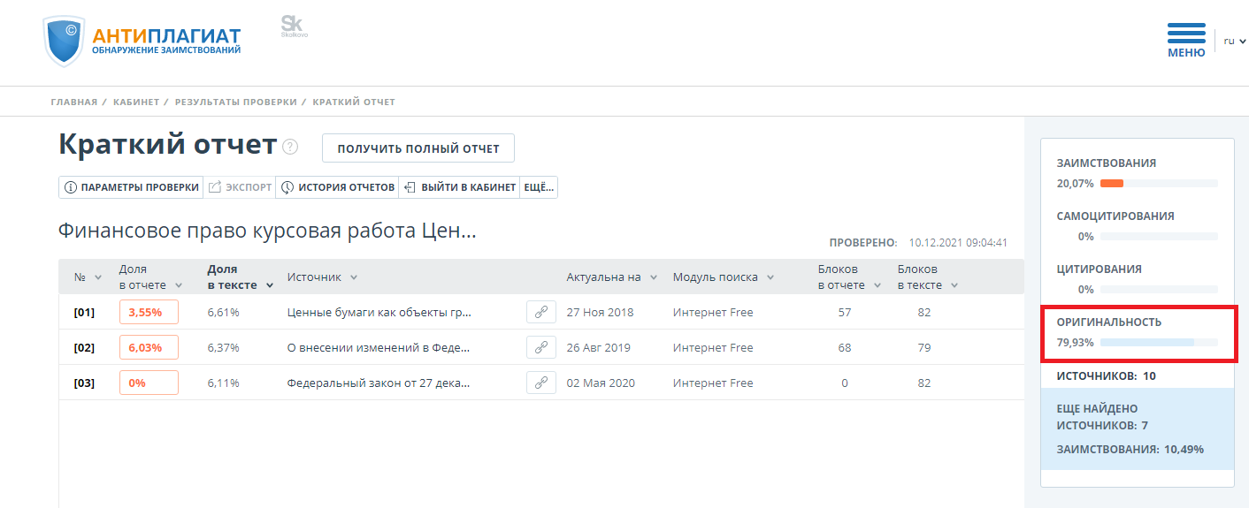The height and width of the screenshot is (508, 1249).
Task: Click the 6,03% share badge
Action: coord(149,348)
